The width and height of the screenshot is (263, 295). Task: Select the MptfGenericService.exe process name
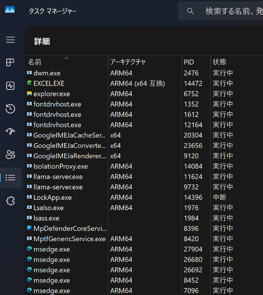[69, 239]
